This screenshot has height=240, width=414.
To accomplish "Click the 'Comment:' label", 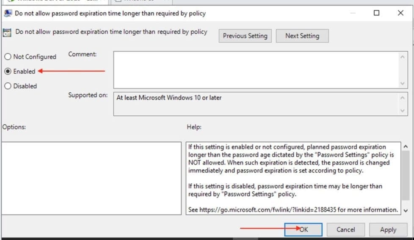I will (83, 54).
